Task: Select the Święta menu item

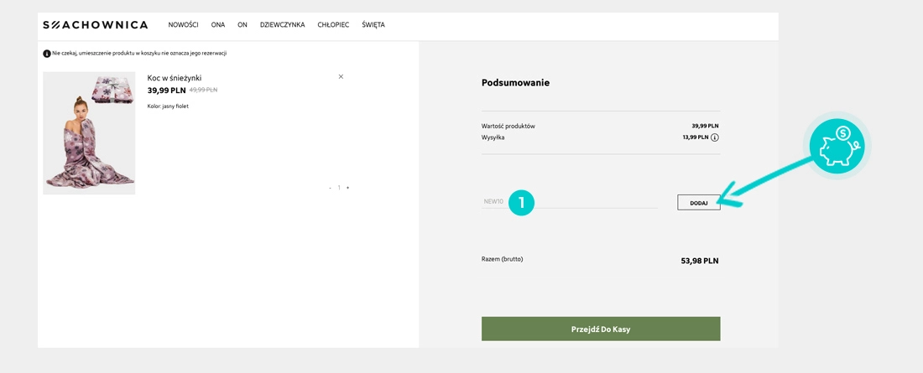Action: click(373, 25)
